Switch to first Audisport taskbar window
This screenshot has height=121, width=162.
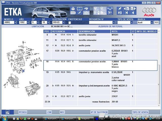click(51, 119)
